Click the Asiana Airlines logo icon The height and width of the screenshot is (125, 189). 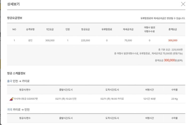pos(11,99)
